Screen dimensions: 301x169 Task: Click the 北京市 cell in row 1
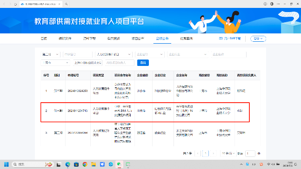click(x=141, y=91)
